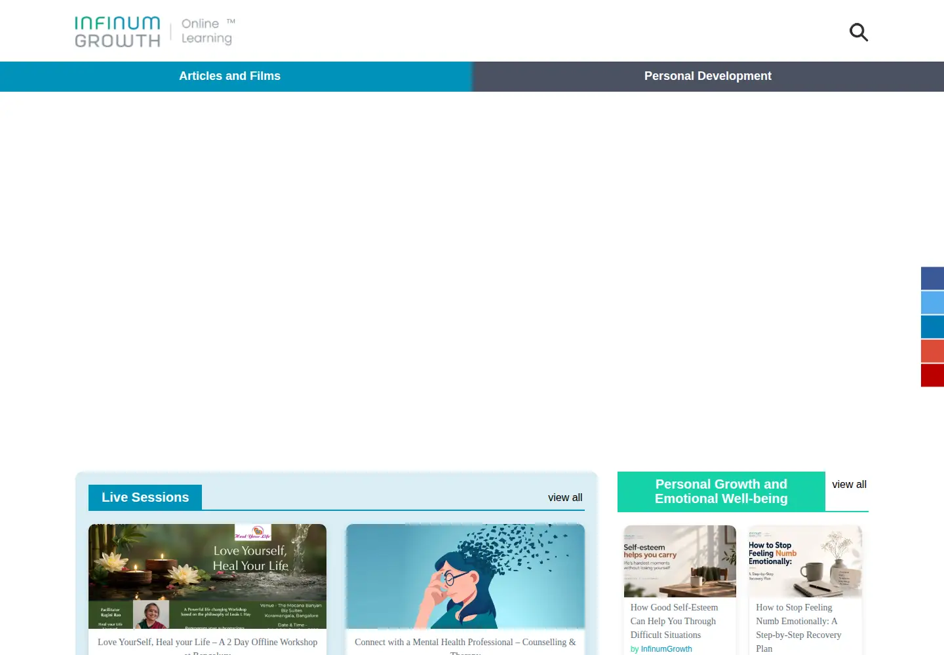944x655 pixels.
Task: Open the Self-esteem helps you carry thumbnail
Action: 680,561
